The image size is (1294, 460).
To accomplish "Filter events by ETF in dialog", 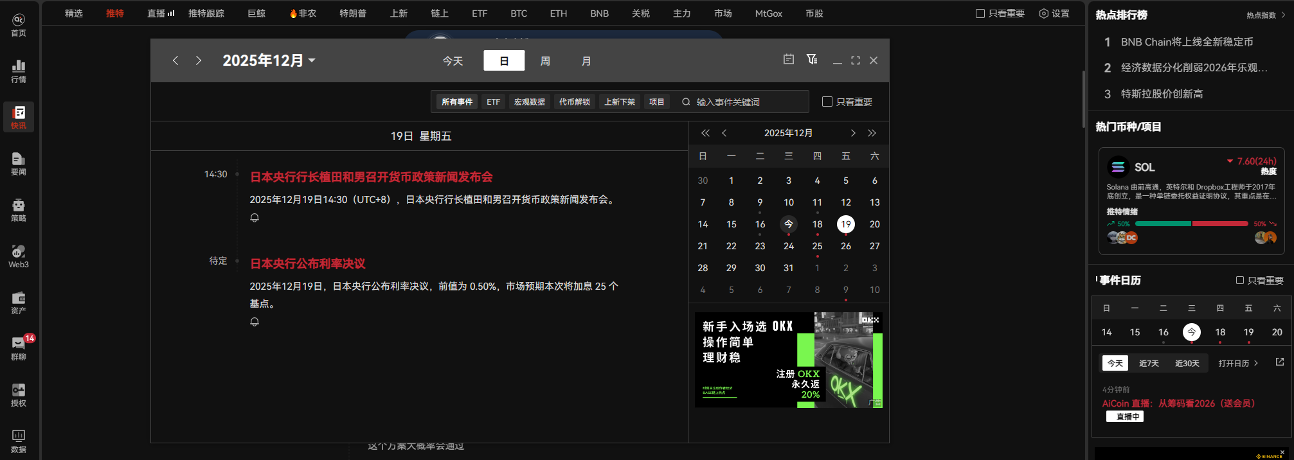I will pyautogui.click(x=494, y=102).
